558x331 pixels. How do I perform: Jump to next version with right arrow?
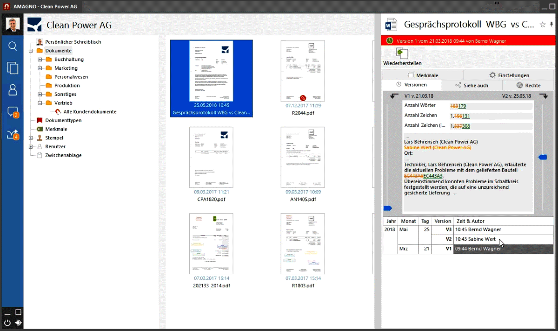(x=544, y=96)
